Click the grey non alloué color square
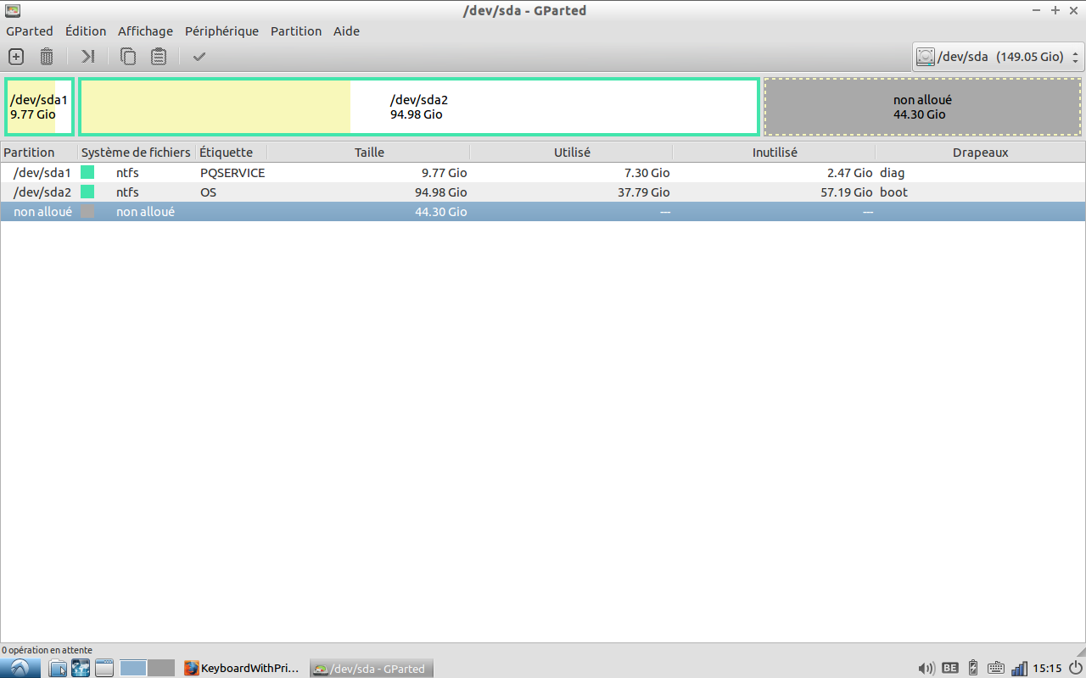This screenshot has height=678, width=1086. 87,212
